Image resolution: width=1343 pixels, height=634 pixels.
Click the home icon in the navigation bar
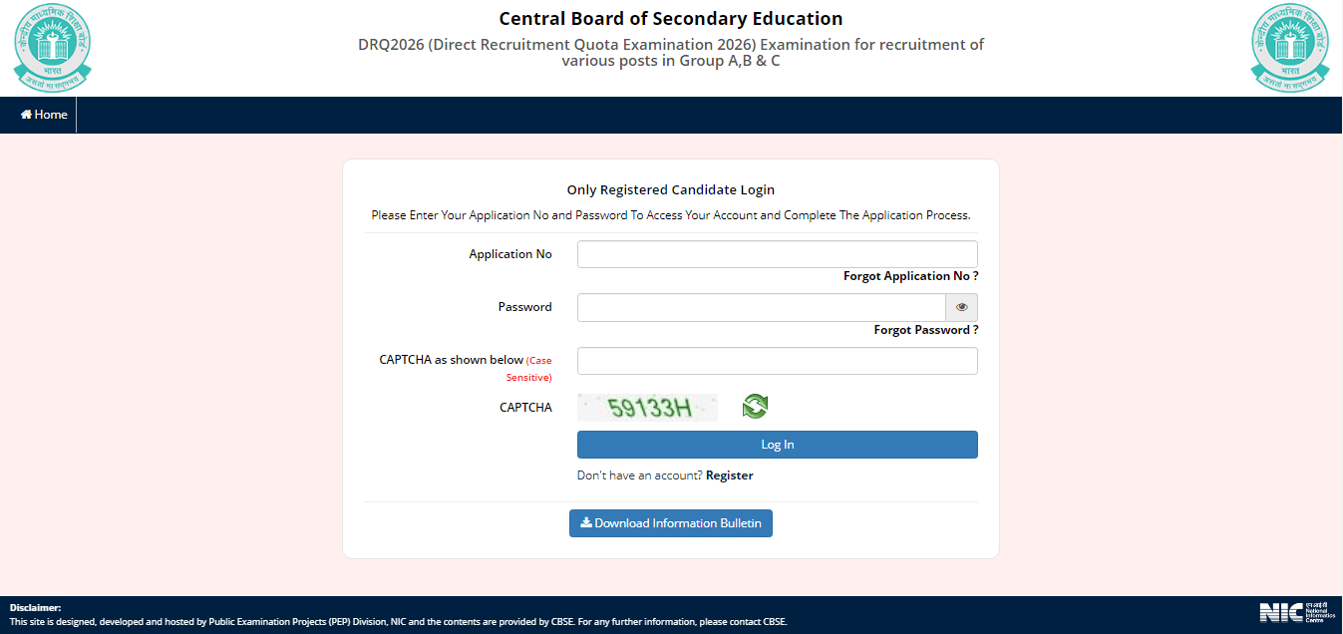24,114
